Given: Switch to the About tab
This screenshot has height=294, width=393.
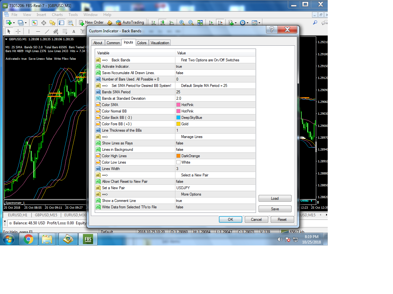Looking at the screenshot, I should [98, 43].
